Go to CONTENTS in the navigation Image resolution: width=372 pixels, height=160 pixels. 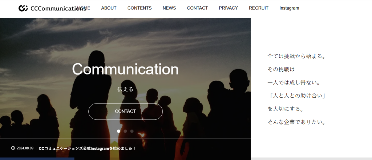tap(139, 8)
